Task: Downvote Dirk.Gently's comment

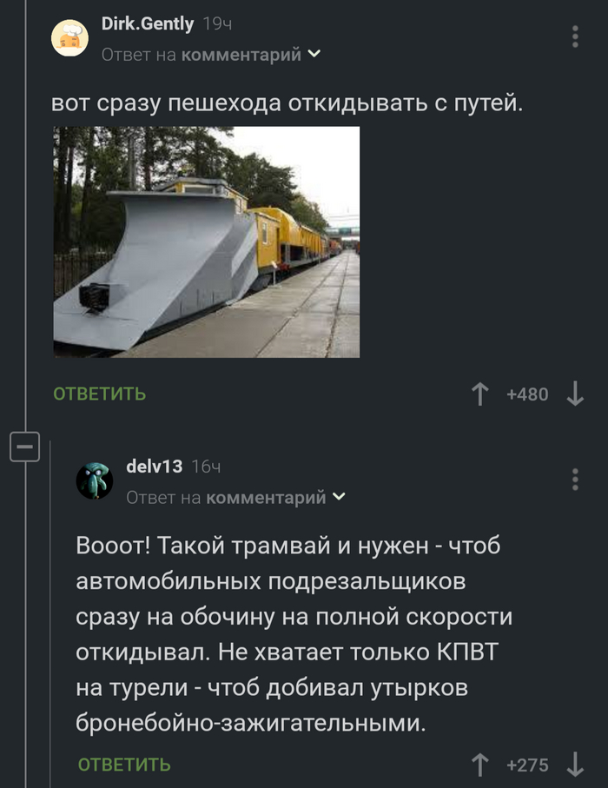Action: click(x=575, y=394)
